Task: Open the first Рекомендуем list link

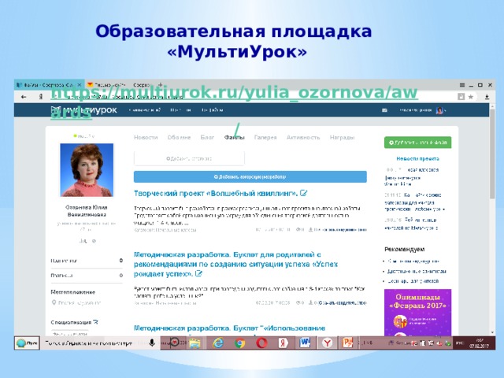Action: tap(413, 261)
